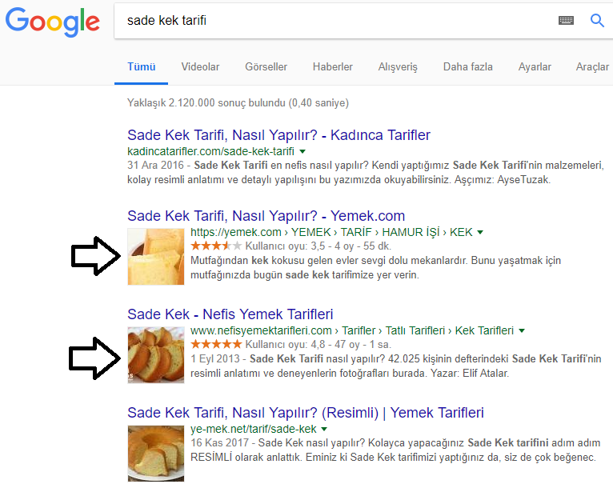This screenshot has width=613, height=488.
Task: Click the ye-mek.net bundt cake thumbnail
Action: [x=156, y=454]
